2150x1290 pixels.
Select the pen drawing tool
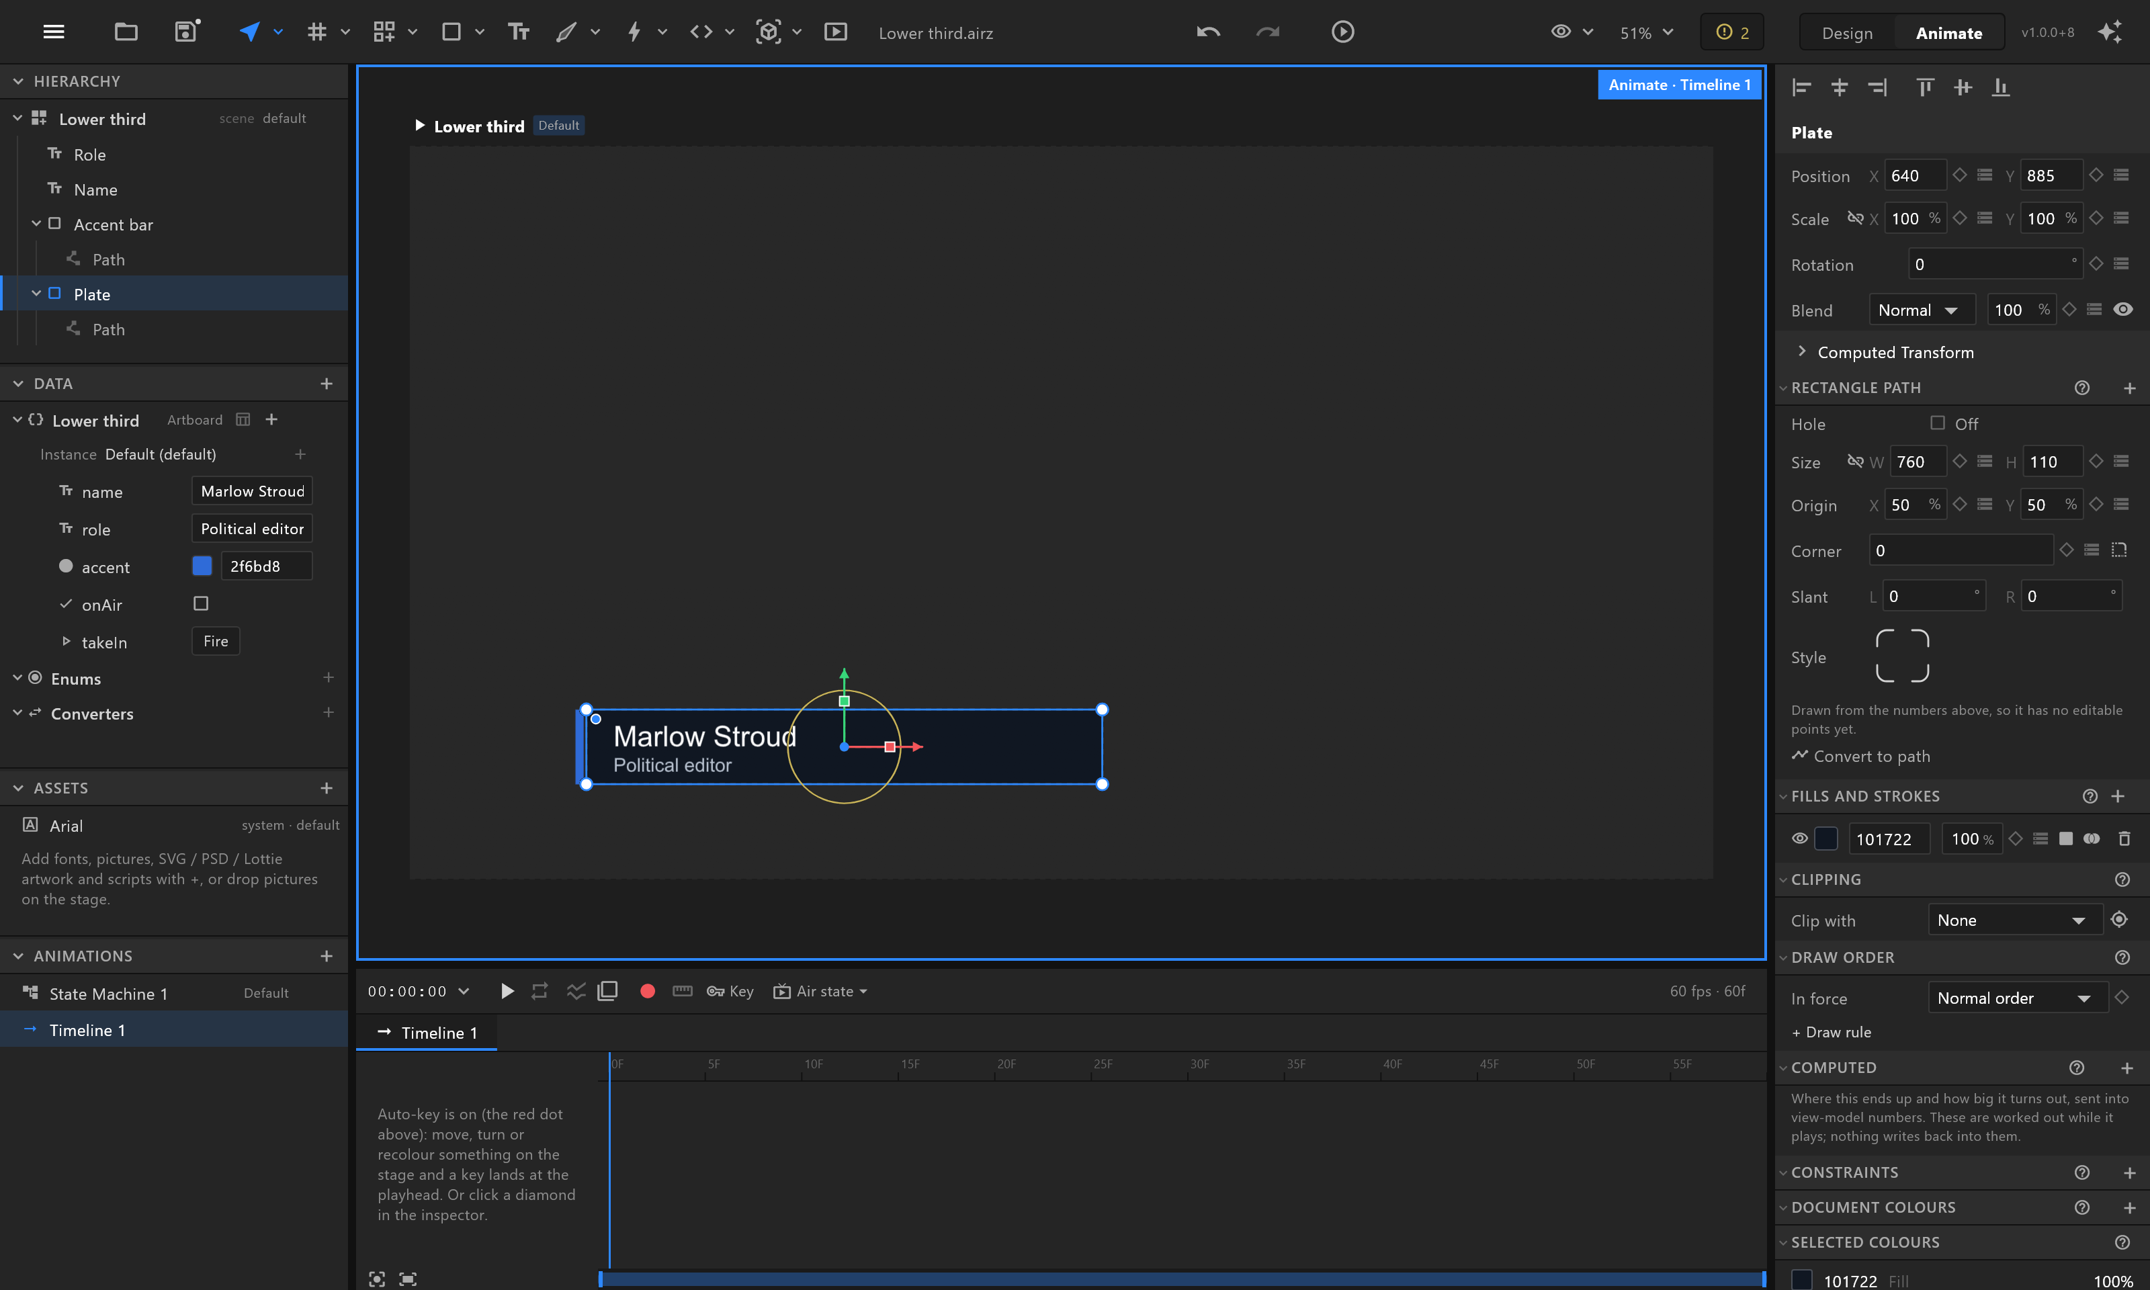coord(566,32)
